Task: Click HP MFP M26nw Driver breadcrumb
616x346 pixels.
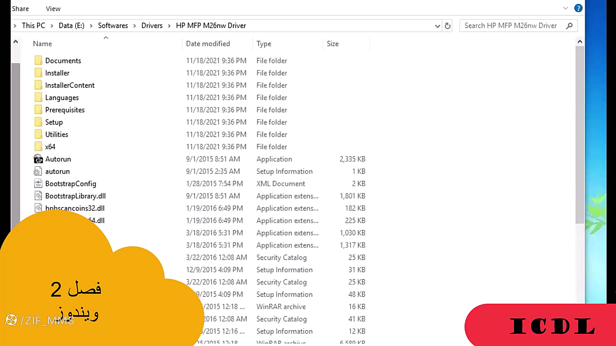Action: tap(211, 26)
